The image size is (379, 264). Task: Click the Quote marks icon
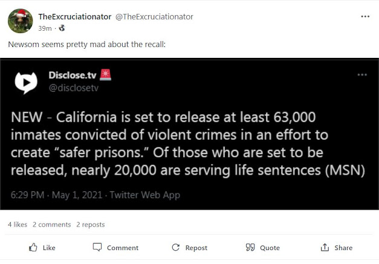(x=250, y=248)
